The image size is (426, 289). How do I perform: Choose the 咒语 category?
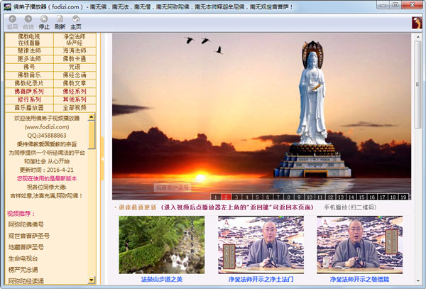pos(75,67)
